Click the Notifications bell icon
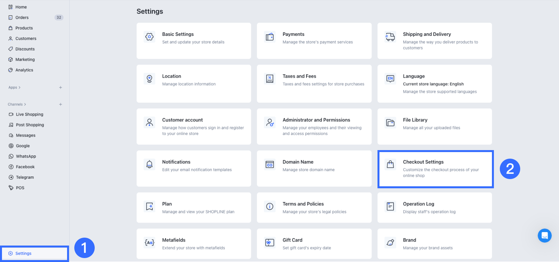Screen dimensions: 559x262 click(149, 164)
